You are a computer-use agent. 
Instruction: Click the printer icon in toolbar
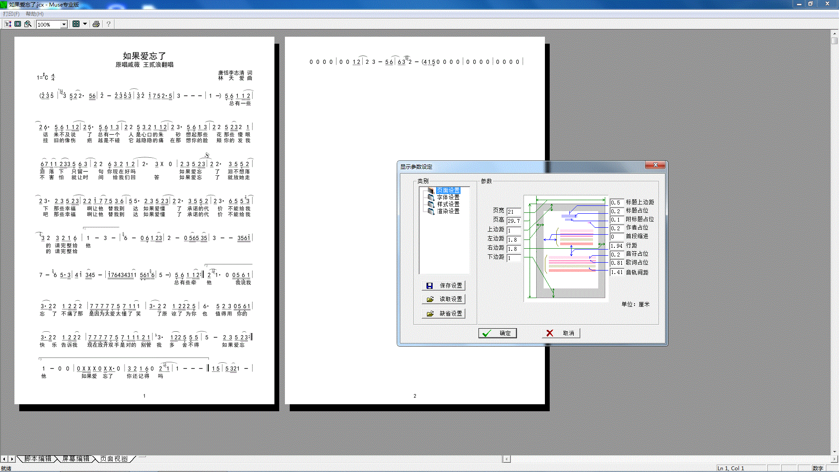(x=96, y=24)
